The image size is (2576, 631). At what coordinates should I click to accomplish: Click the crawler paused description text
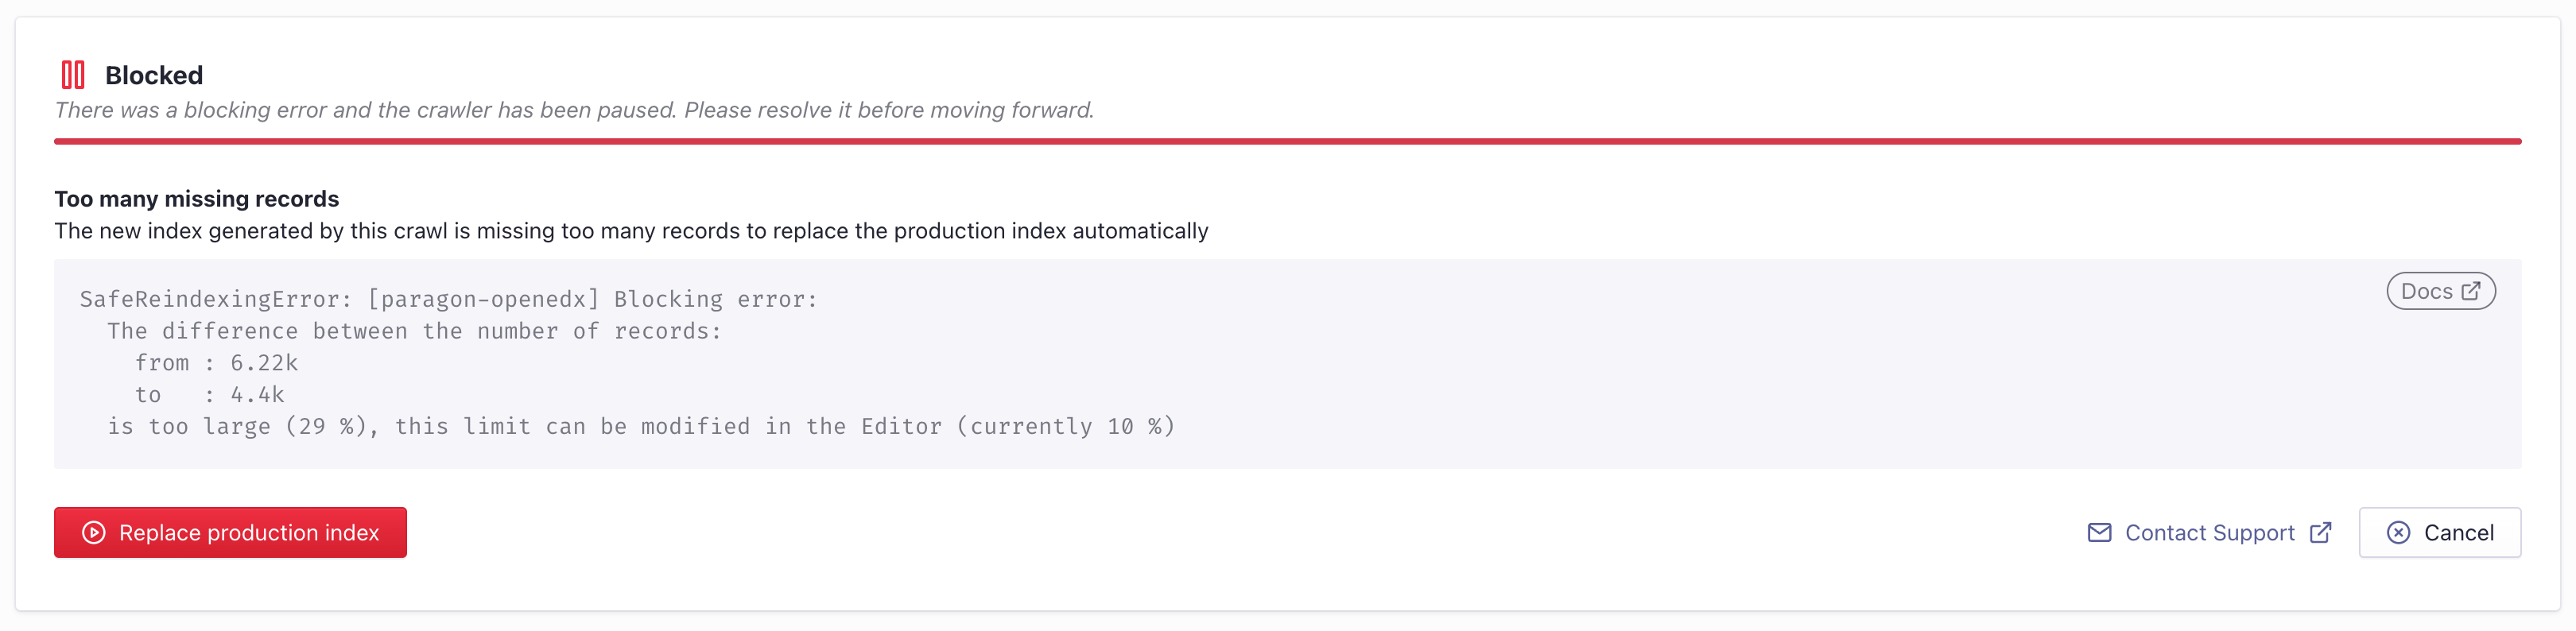[575, 110]
